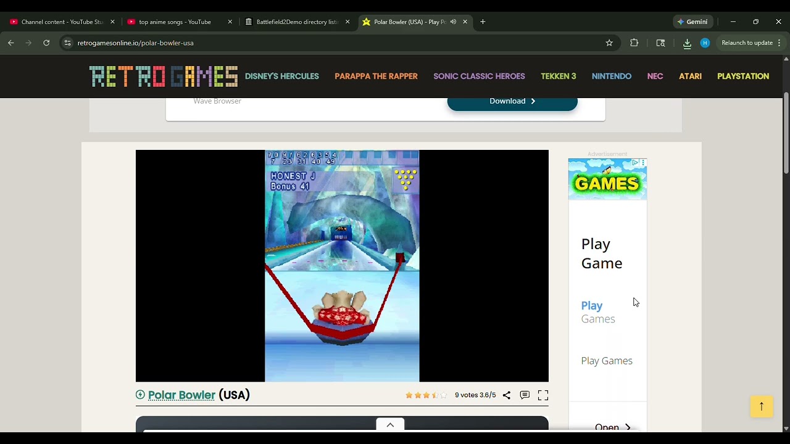Click Play Game heading in sidebar ad
Image resolution: width=790 pixels, height=444 pixels.
pos(602,253)
